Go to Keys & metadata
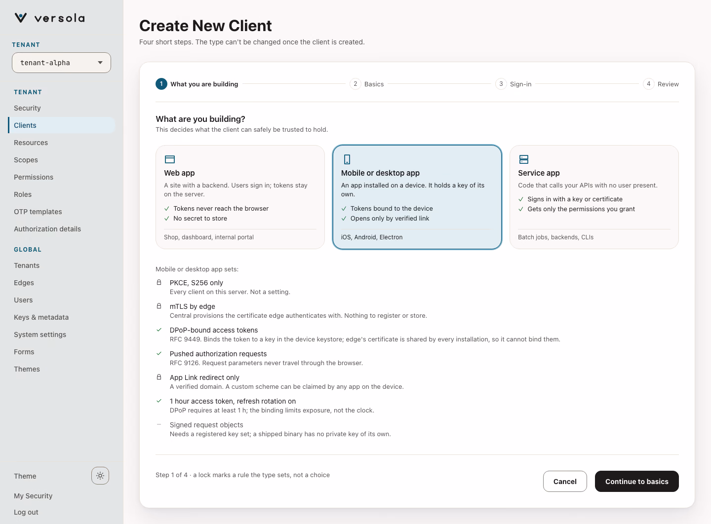Viewport: 711px width, 524px height. [x=61, y=317]
